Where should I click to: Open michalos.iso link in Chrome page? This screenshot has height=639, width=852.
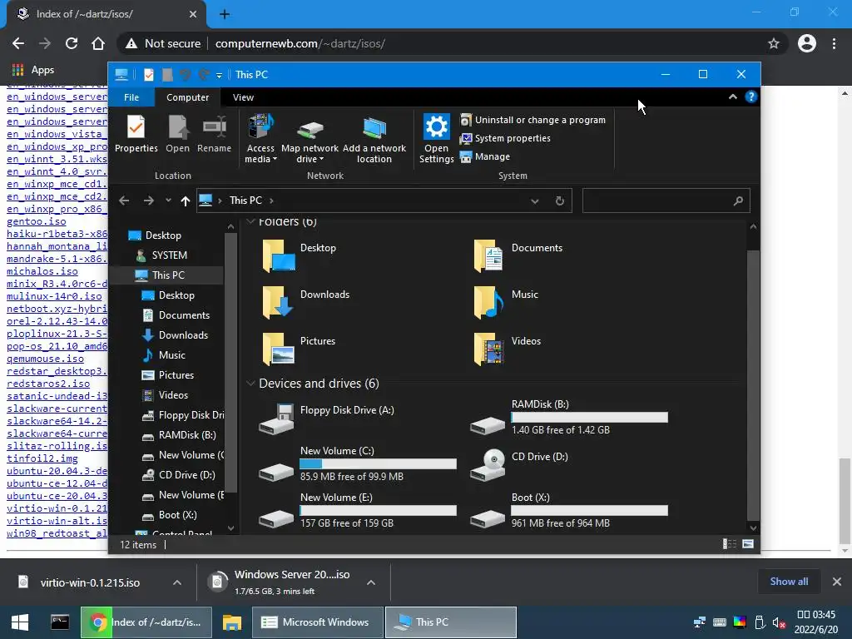pyautogui.click(x=42, y=272)
